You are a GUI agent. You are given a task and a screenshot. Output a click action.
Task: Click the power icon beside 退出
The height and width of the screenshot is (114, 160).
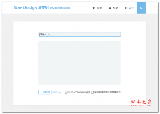click(x=126, y=8)
